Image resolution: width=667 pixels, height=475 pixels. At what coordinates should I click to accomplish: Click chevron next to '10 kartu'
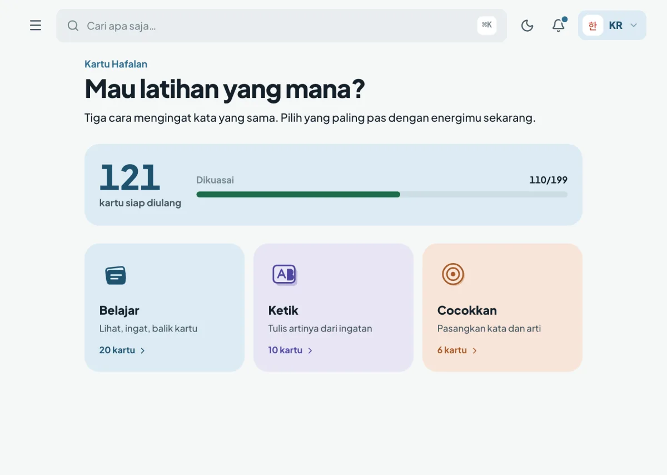(x=310, y=350)
